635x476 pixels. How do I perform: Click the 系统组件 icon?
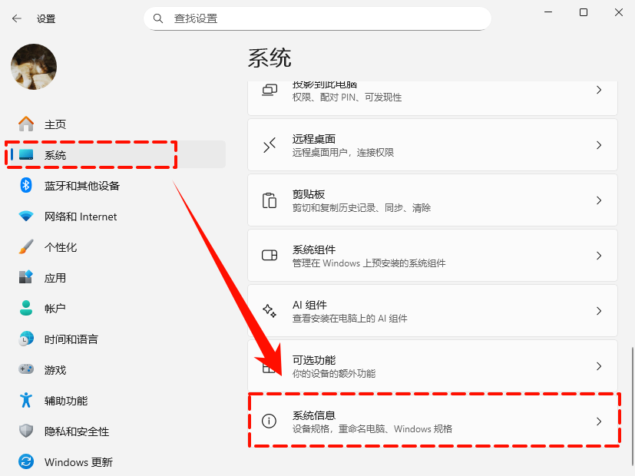270,256
